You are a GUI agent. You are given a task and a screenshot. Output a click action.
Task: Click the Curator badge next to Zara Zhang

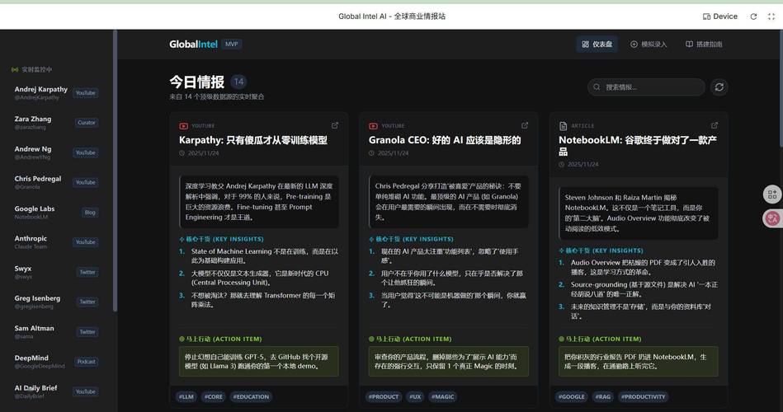(87, 123)
